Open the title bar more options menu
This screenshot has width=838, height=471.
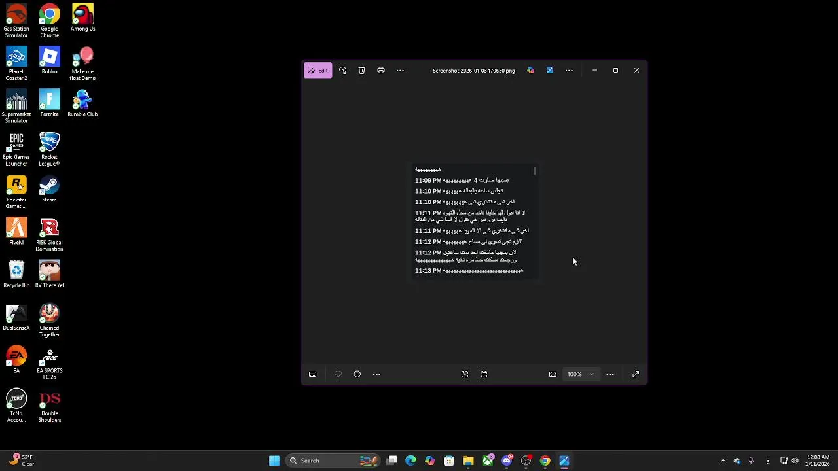coord(569,70)
